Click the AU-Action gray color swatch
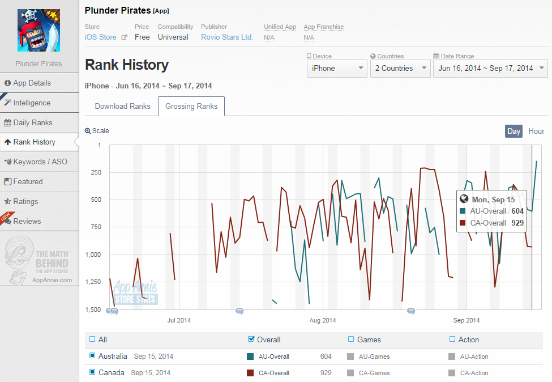552x382 pixels. pyautogui.click(x=452, y=356)
